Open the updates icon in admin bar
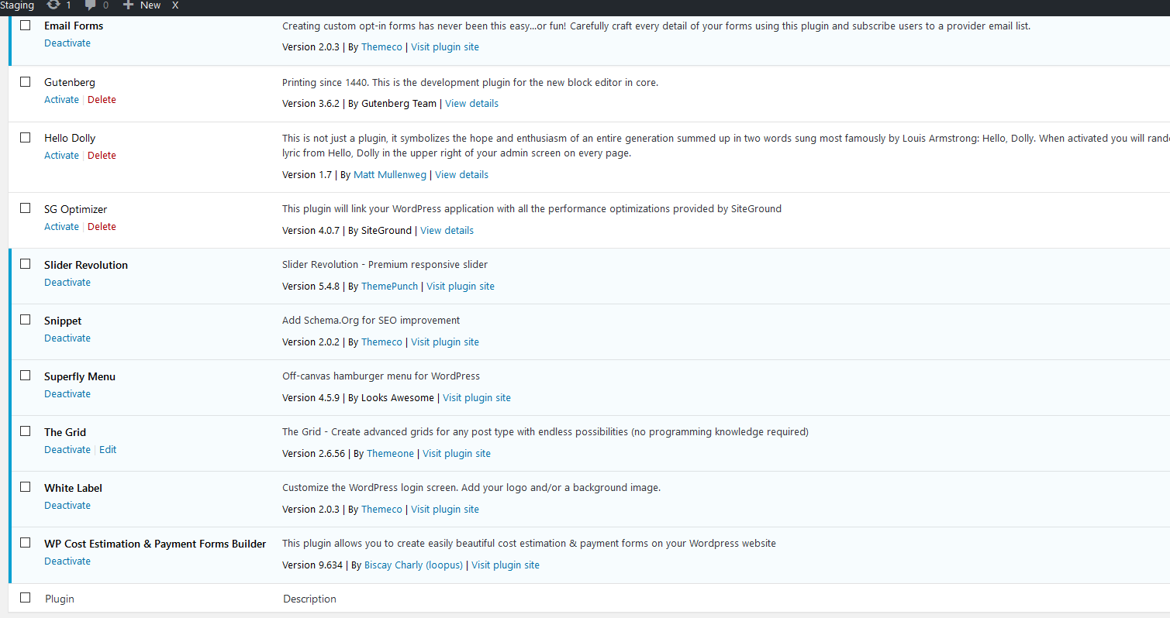Screen dimensions: 1170x618 click(53, 5)
